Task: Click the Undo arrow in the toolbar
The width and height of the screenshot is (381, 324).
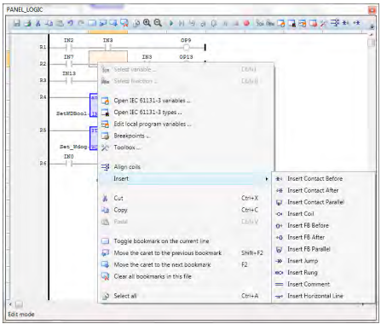Action: tap(71, 23)
